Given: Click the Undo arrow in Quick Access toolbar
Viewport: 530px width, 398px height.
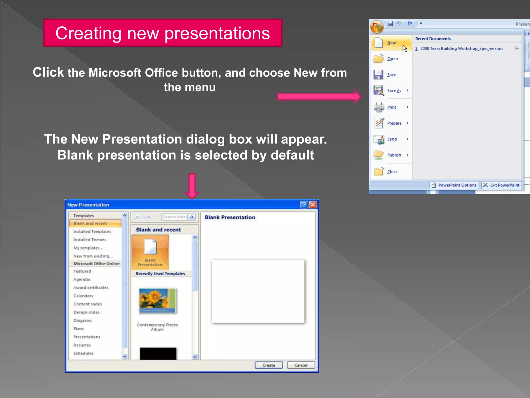Looking at the screenshot, I should point(399,24).
